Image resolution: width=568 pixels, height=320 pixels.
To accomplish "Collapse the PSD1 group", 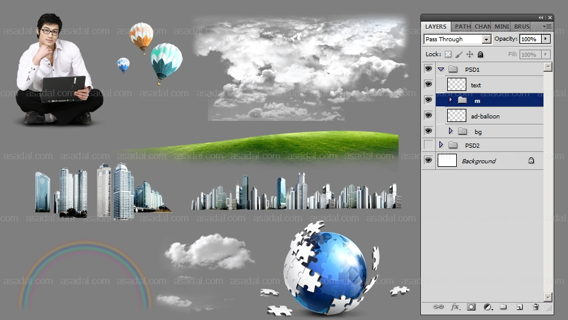I will click(x=441, y=69).
